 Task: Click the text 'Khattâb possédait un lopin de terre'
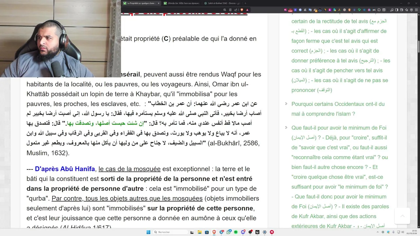[x=77, y=94]
